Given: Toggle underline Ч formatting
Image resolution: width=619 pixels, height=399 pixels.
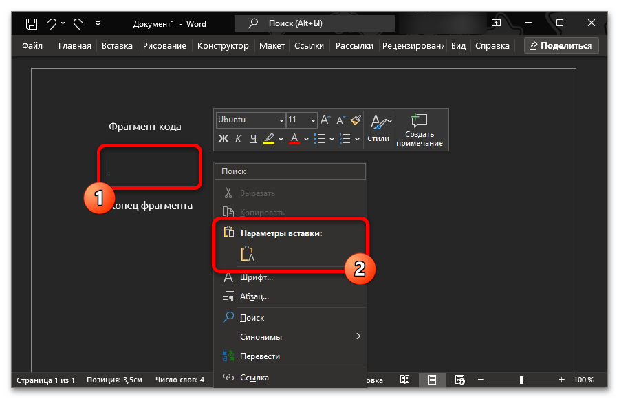Looking at the screenshot, I should tap(253, 138).
